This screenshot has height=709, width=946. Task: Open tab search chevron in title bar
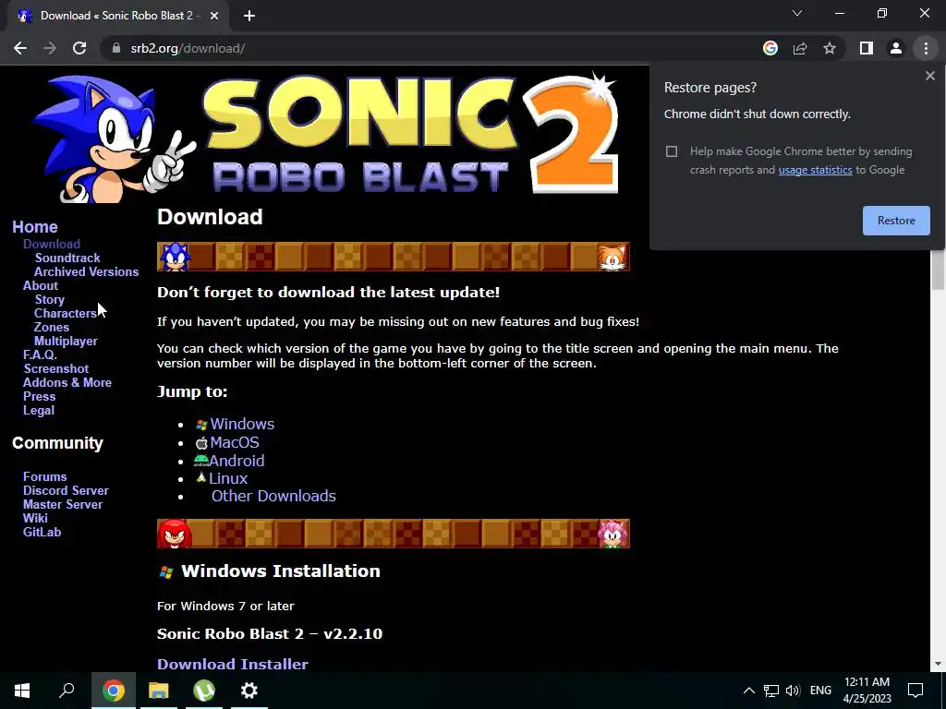[x=797, y=13]
